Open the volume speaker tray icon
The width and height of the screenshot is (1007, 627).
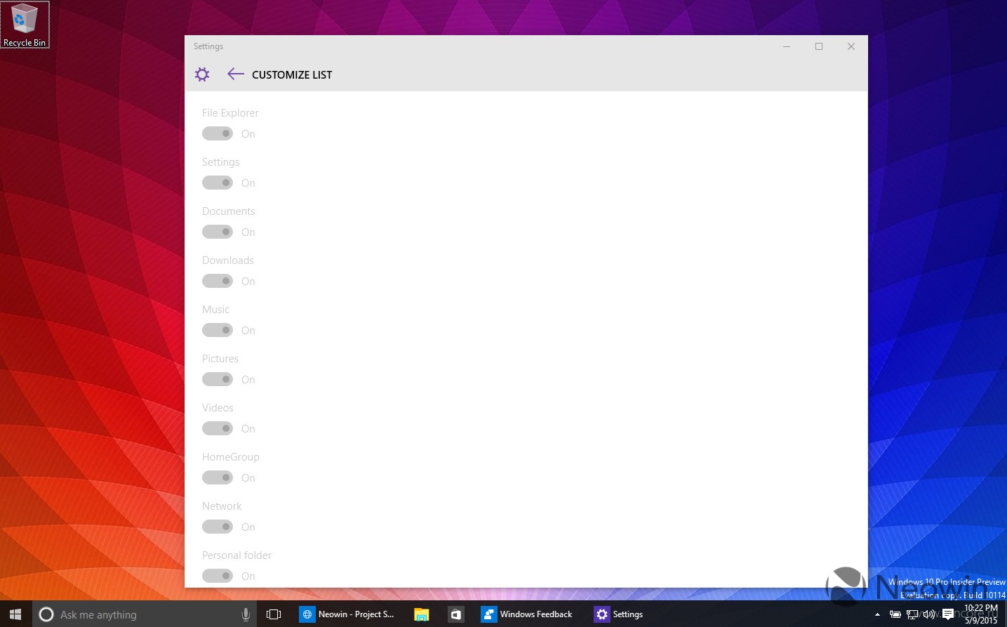click(929, 614)
